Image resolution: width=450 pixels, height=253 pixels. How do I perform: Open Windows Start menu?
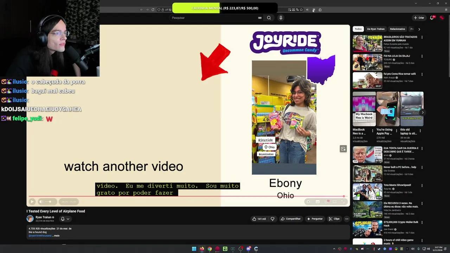(194, 249)
